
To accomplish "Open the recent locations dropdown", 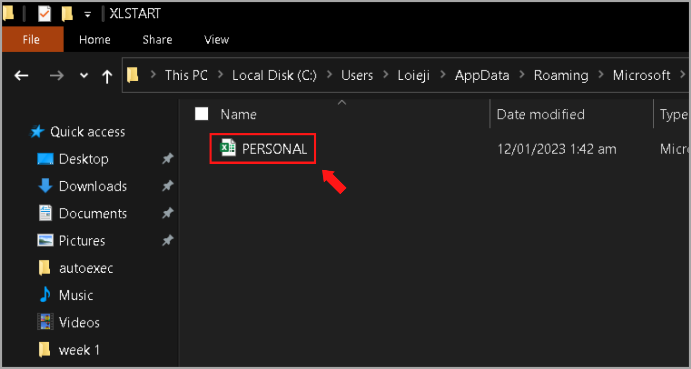I will tap(83, 76).
